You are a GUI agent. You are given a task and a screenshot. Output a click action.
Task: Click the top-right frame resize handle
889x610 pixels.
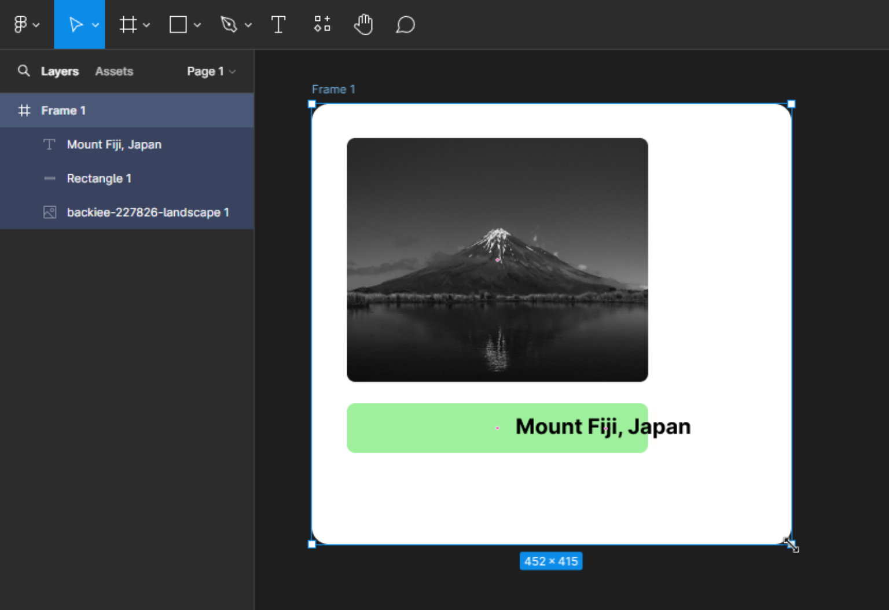pos(791,104)
